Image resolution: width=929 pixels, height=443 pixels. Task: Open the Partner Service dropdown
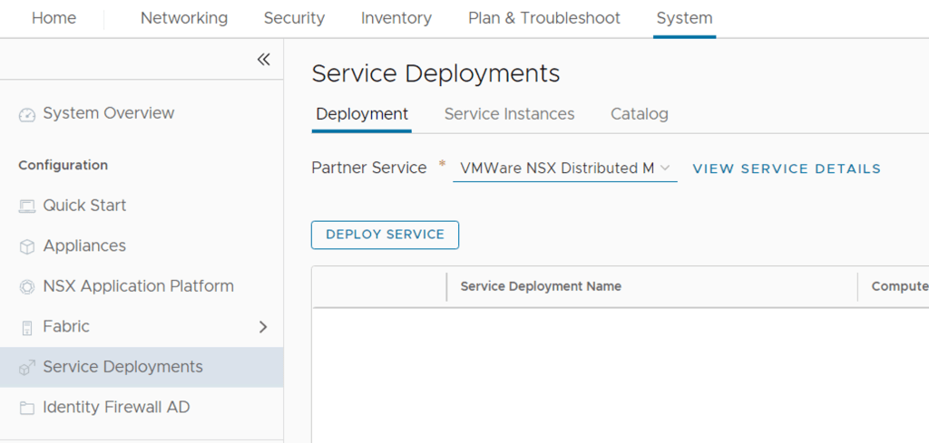[x=564, y=169]
